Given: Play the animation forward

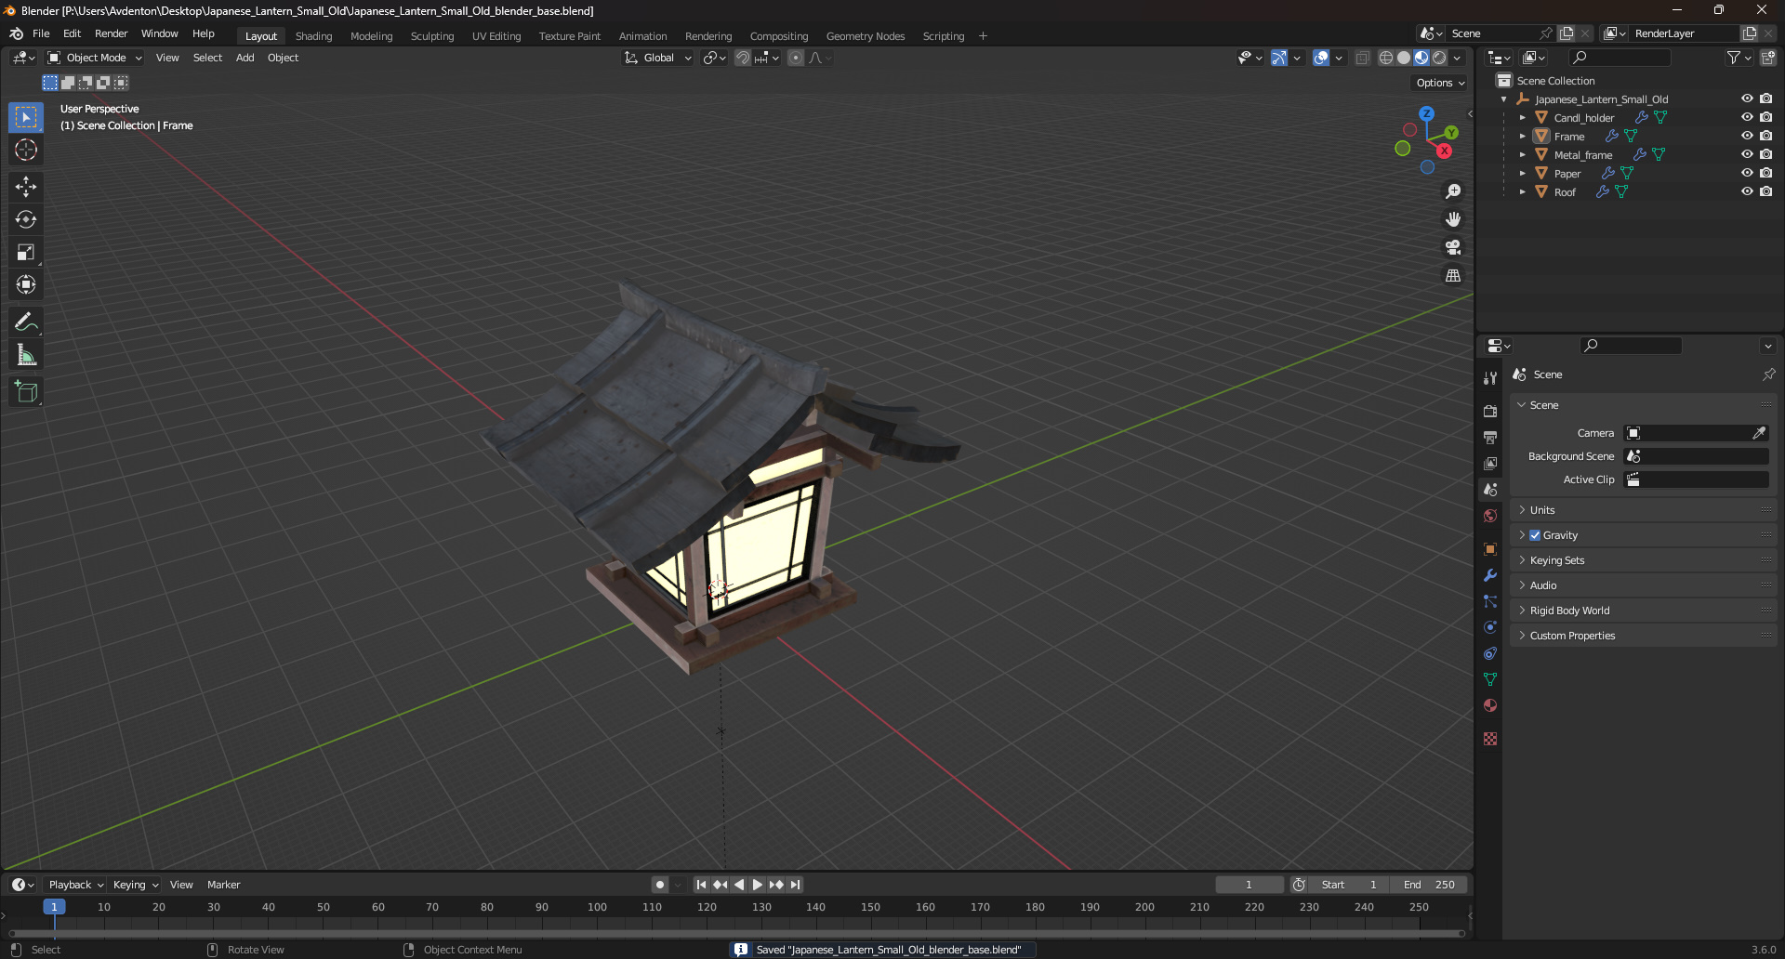Looking at the screenshot, I should click(757, 885).
